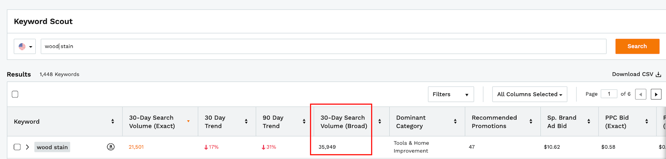Image resolution: width=666 pixels, height=159 pixels.
Task: Sort by Sp. Brand Ad Bid arrows
Action: (589, 122)
